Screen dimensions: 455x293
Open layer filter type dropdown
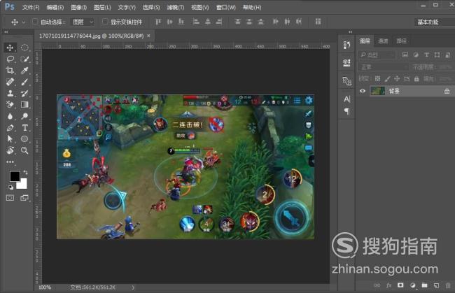(377, 55)
